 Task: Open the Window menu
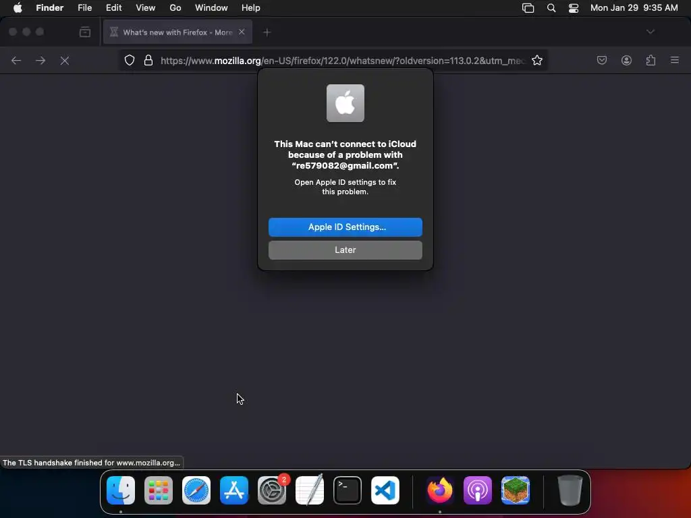pyautogui.click(x=211, y=8)
